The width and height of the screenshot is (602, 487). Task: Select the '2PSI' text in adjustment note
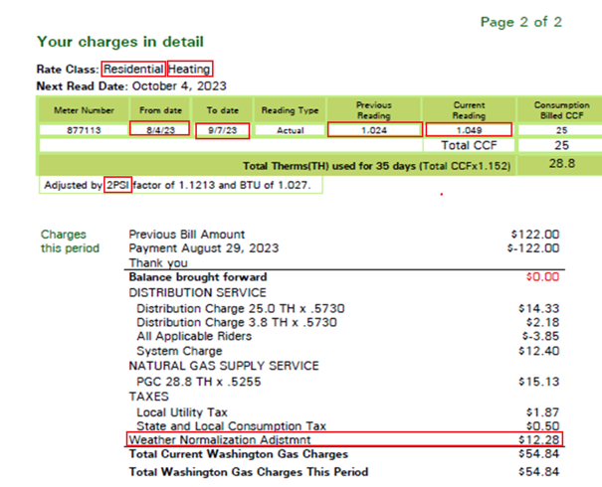(x=117, y=185)
